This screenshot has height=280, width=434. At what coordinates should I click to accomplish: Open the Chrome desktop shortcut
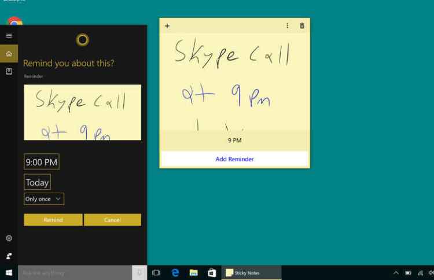pos(15,21)
